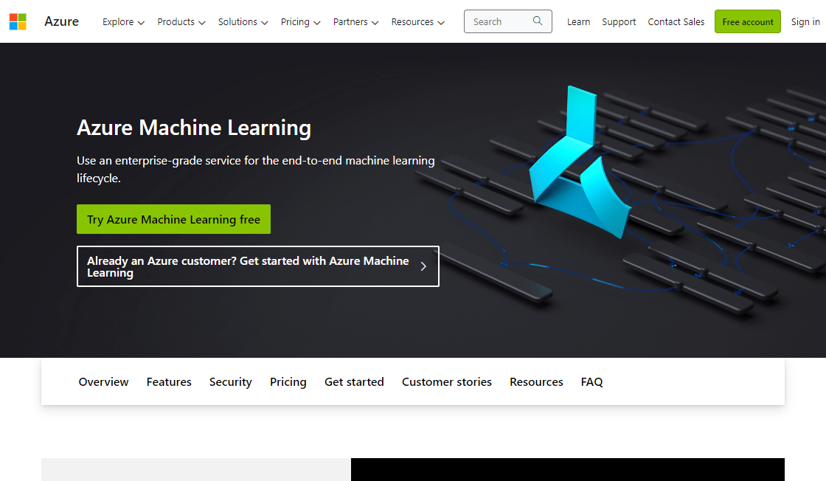Click the chevron arrow in Get started button
826x481 pixels.
click(423, 266)
